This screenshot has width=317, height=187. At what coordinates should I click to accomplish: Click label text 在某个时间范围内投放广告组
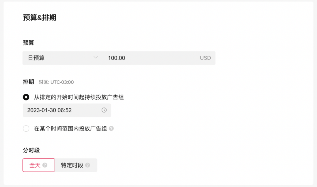pos(70,128)
